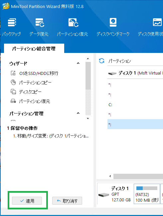Image resolution: width=163 pixels, height=216 pixels.
Task: Click the sidebar scroll down arrow
Action: click(88, 118)
